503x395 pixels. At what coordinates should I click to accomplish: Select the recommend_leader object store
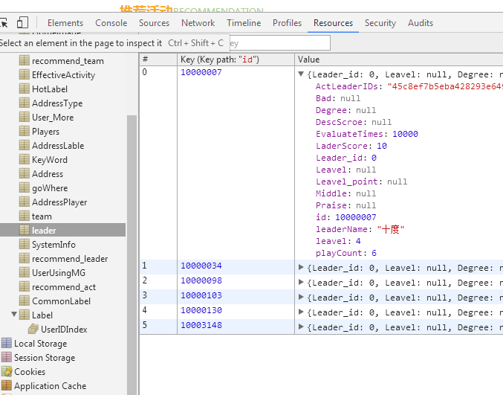click(x=70, y=259)
